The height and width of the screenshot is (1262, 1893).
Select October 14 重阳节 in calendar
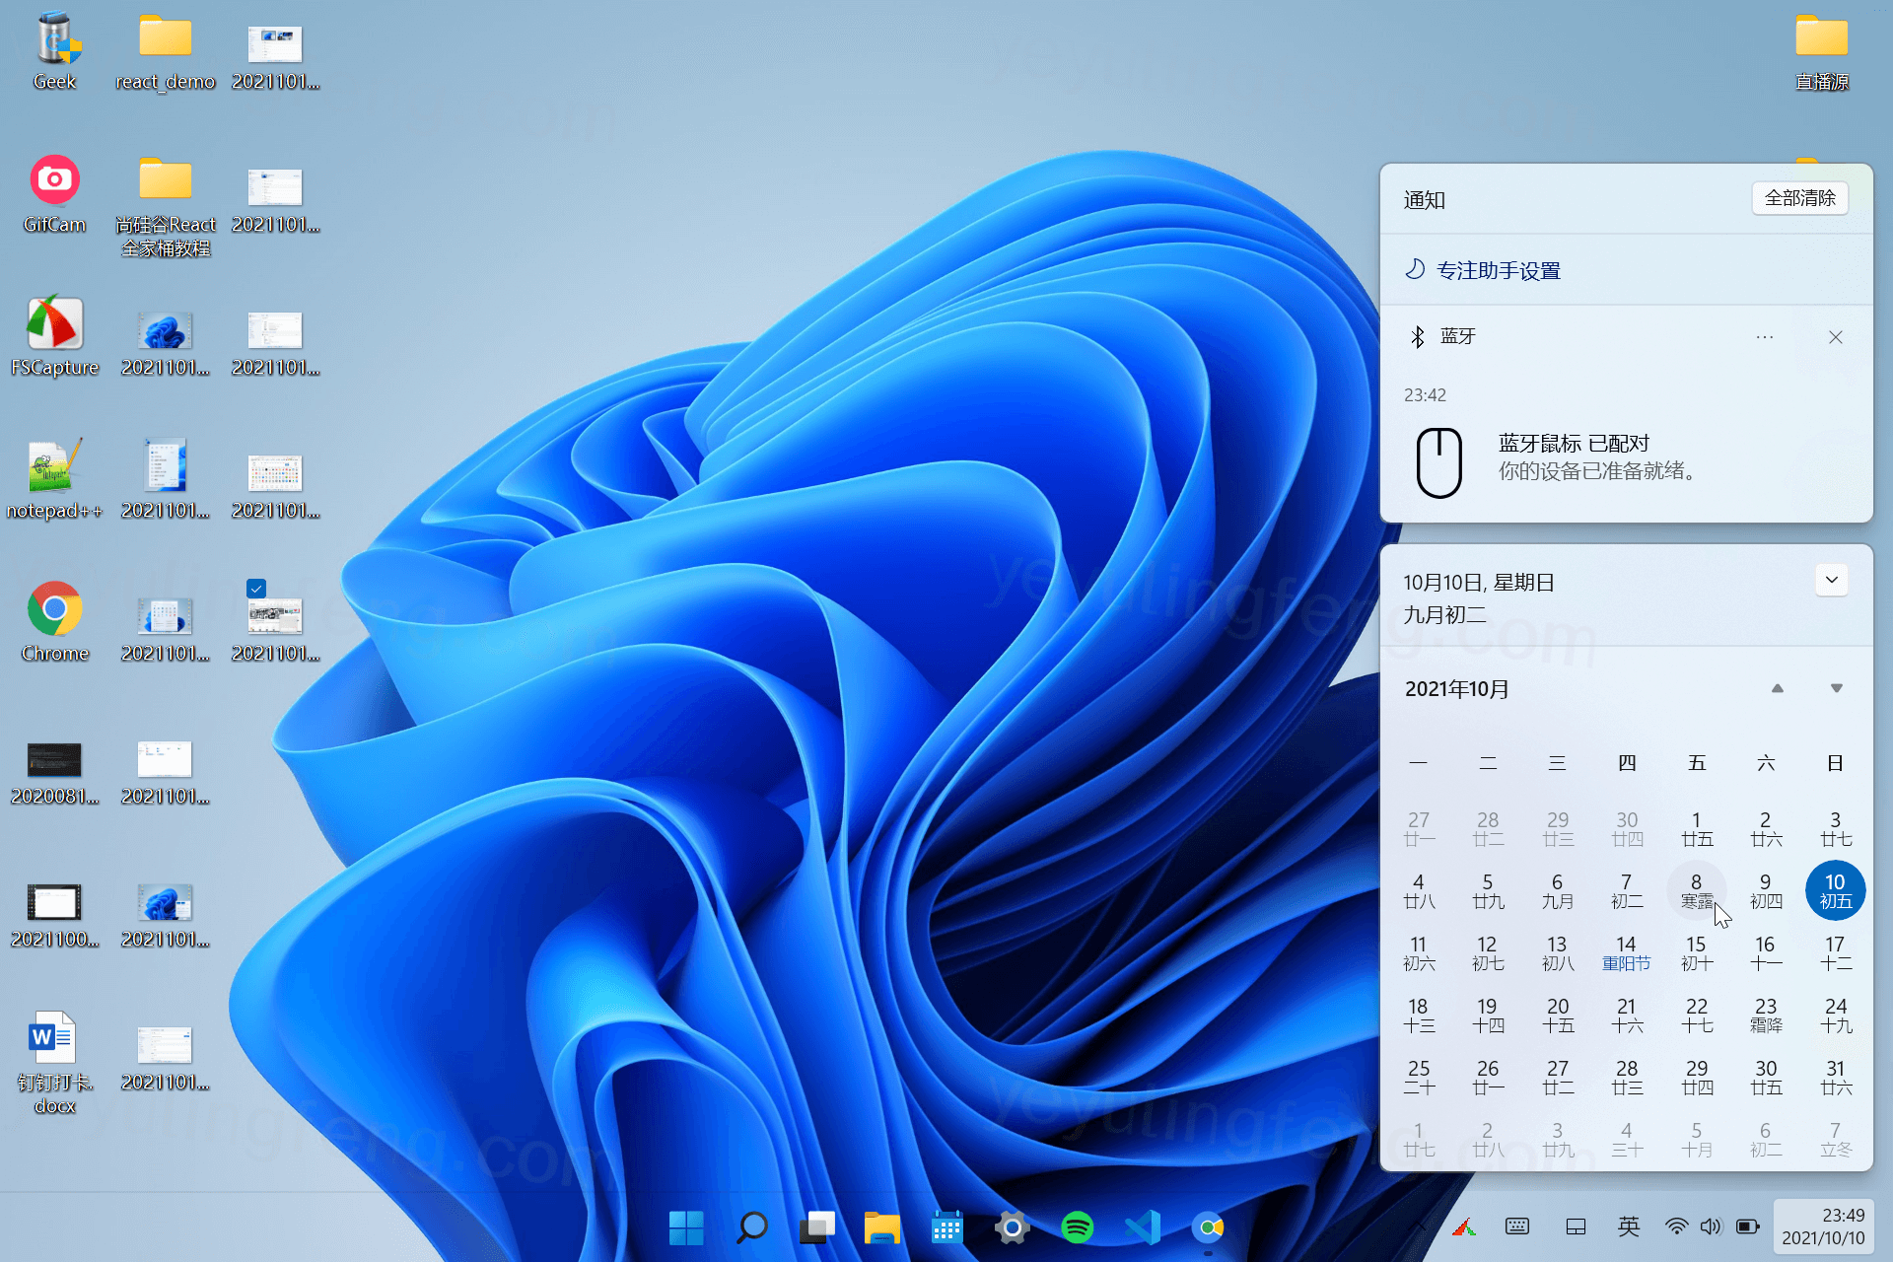tap(1626, 952)
